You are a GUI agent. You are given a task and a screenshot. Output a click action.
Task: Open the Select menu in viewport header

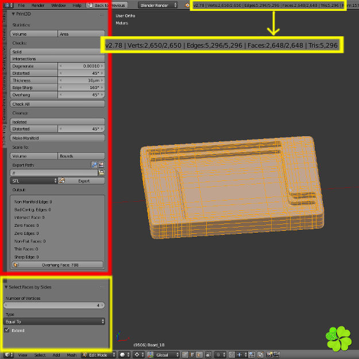[x=40, y=355]
